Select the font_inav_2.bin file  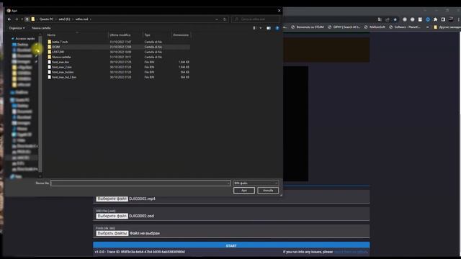[x=118, y=67]
